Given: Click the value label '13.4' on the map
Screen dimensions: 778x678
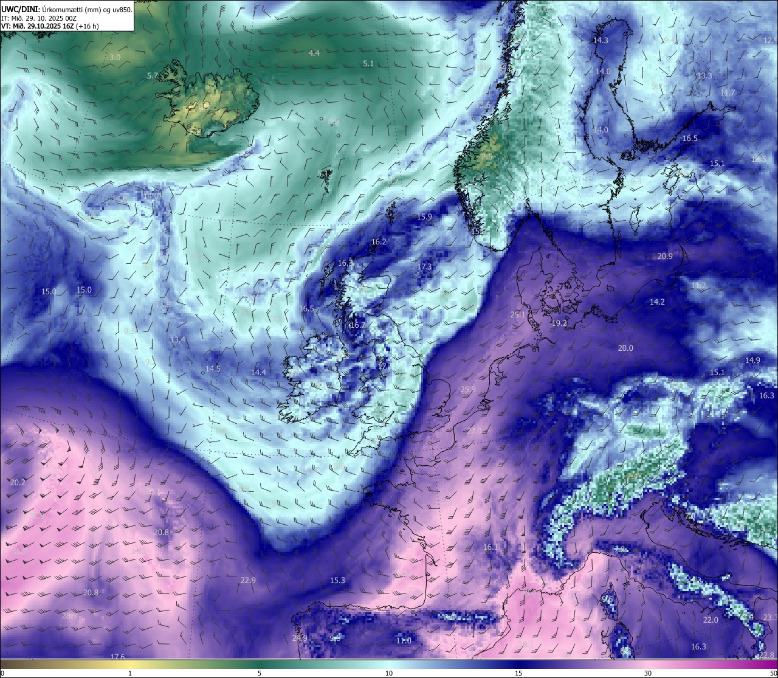Looking at the screenshot, I should [177, 340].
